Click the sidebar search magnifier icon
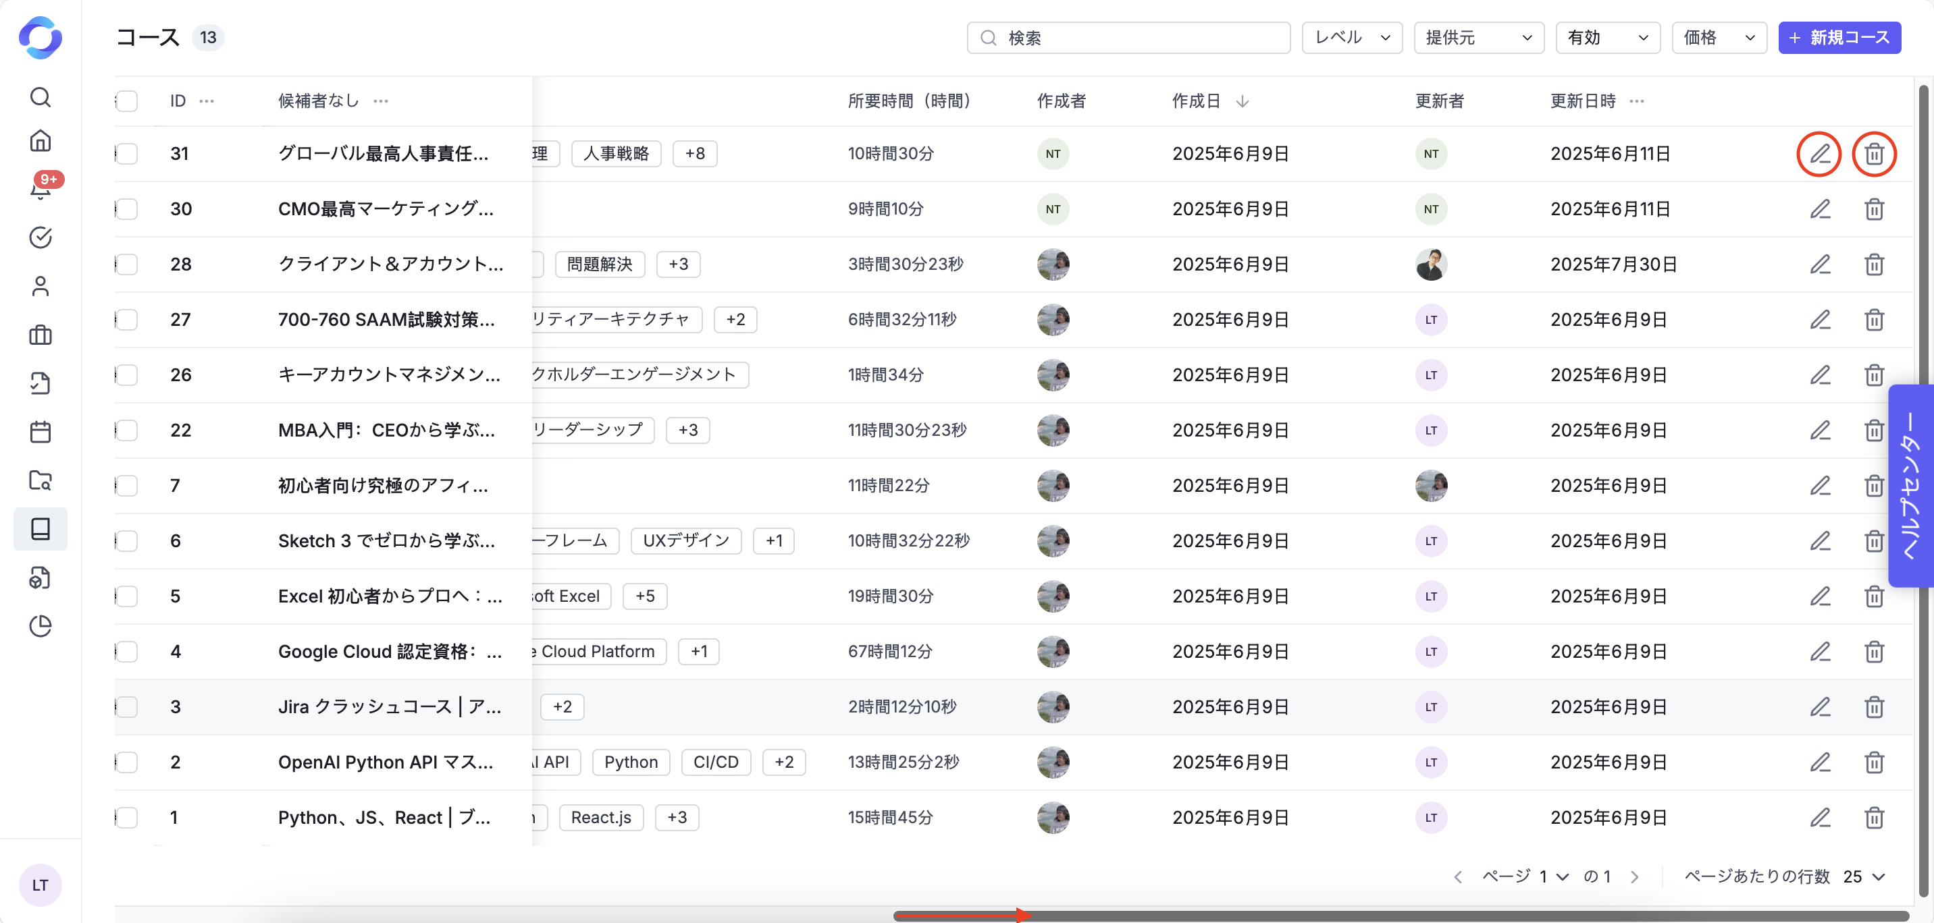The height and width of the screenshot is (923, 1934). pos(41,98)
